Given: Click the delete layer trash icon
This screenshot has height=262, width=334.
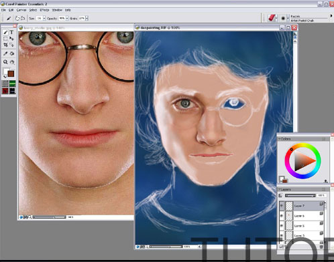Looking at the screenshot, I should coord(321,247).
